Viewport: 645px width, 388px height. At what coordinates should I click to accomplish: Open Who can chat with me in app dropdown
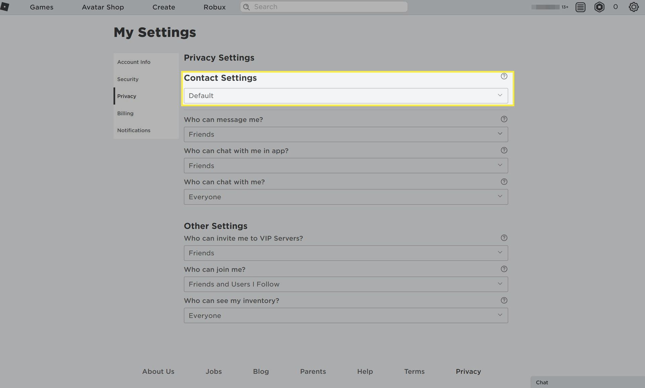point(346,166)
